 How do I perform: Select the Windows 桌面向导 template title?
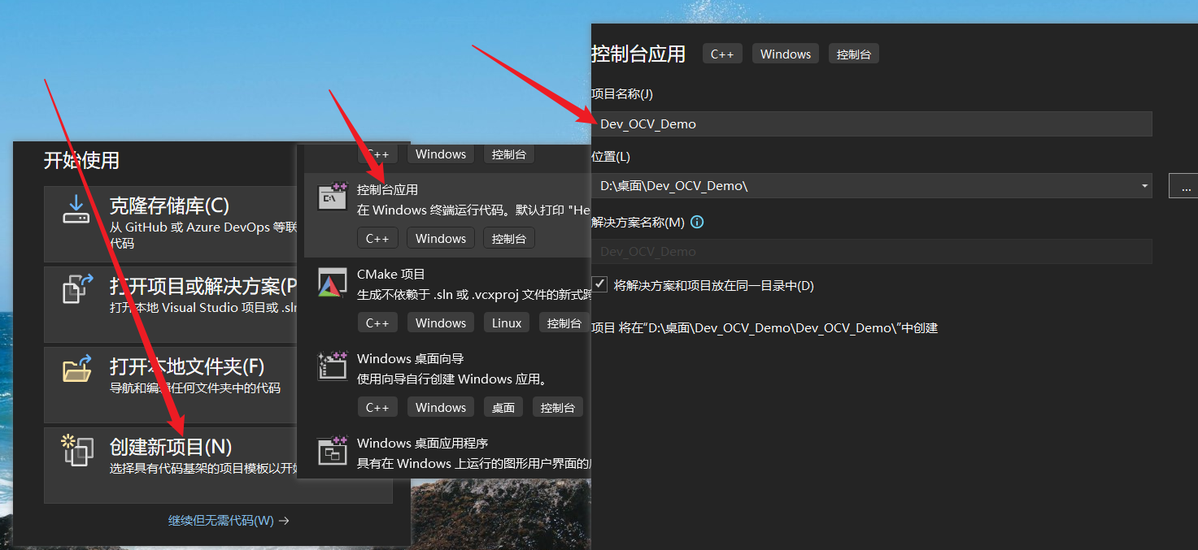tap(411, 358)
